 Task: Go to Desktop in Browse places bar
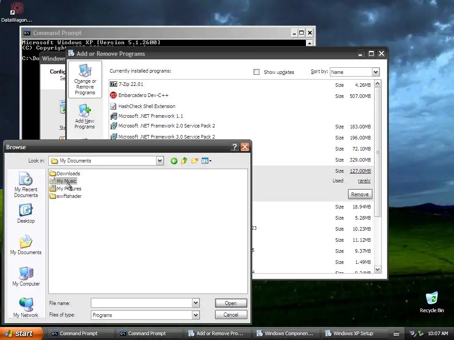pos(26,214)
